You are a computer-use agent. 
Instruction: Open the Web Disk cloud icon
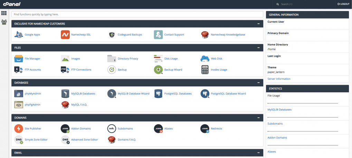(205, 59)
